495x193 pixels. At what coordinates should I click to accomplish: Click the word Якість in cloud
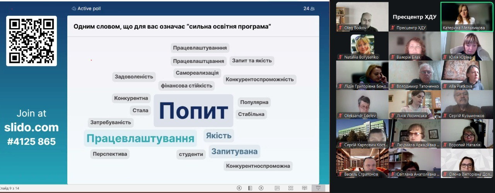tap(219, 136)
